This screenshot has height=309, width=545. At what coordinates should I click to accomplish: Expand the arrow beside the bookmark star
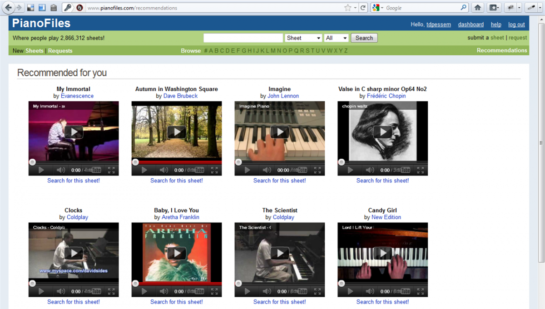pos(355,8)
